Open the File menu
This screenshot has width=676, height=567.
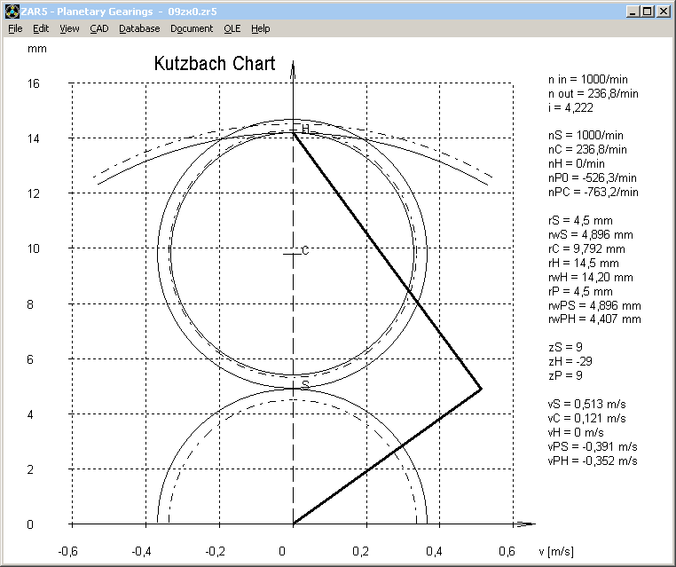point(15,28)
